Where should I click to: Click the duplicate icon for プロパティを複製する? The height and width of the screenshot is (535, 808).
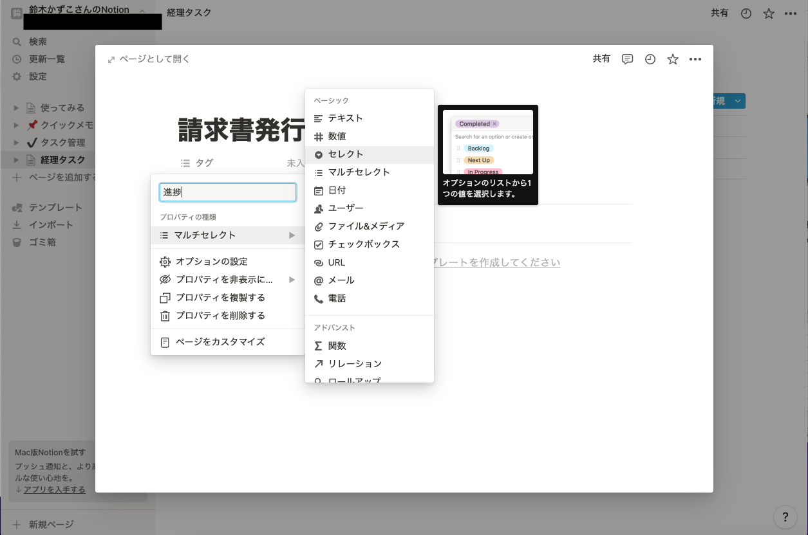(165, 298)
